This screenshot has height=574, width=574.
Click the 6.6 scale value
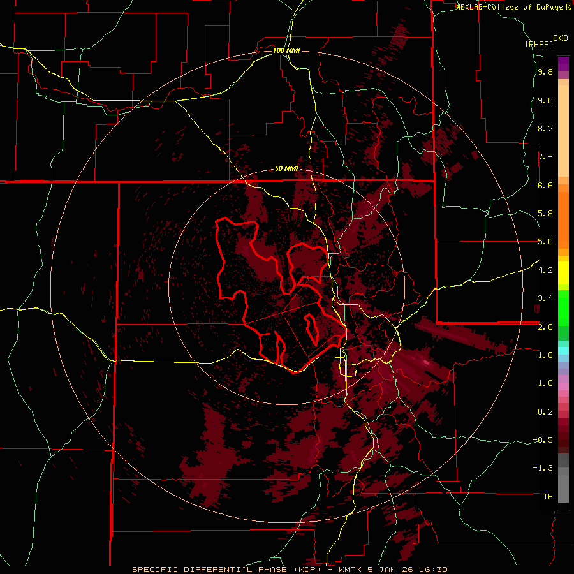tap(545, 185)
